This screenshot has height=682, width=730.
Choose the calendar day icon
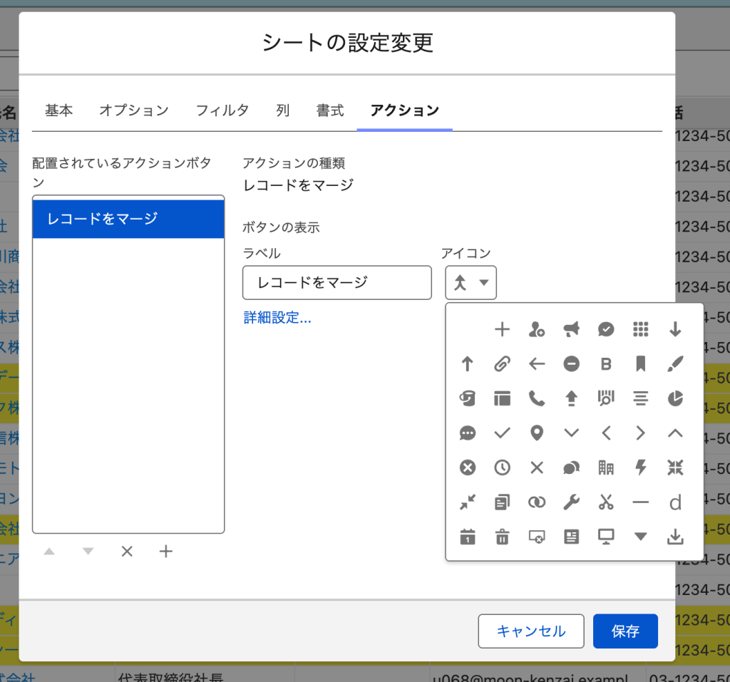(468, 537)
